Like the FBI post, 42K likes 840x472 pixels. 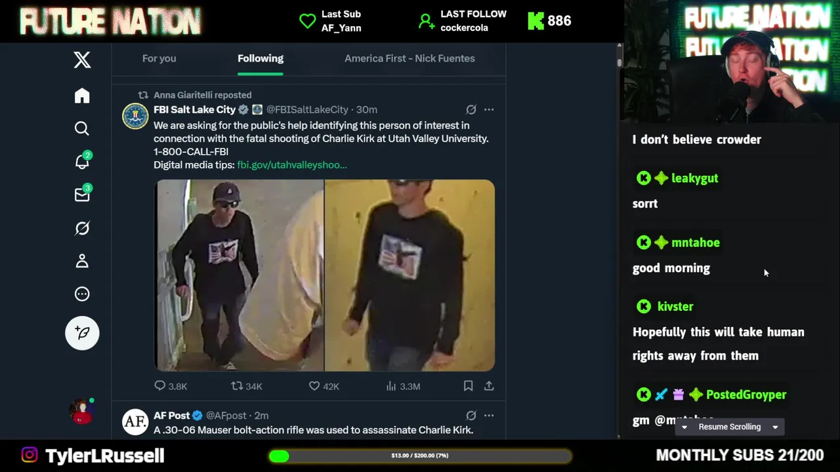pyautogui.click(x=324, y=386)
